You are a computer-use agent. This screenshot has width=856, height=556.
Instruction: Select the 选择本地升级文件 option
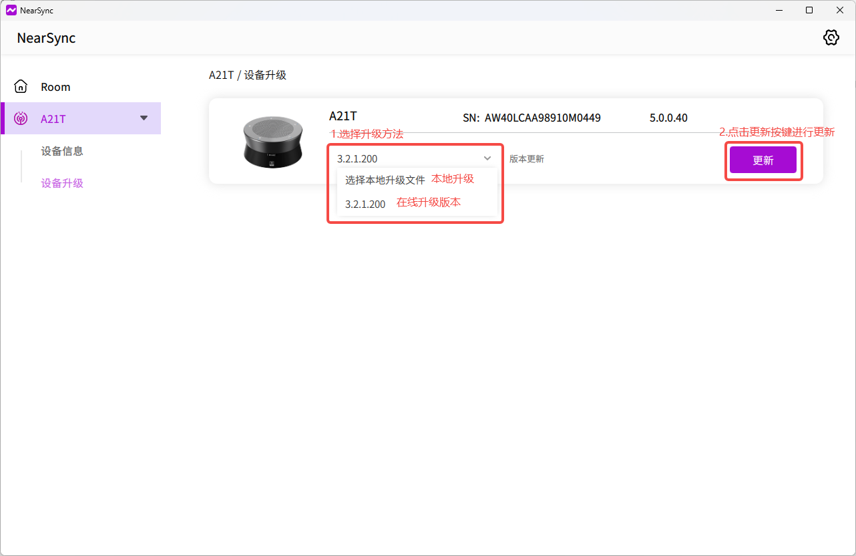point(385,180)
